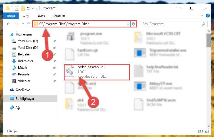The width and height of the screenshot is (214, 137).
Task: Open the Dosya tab
Action: tap(11, 16)
